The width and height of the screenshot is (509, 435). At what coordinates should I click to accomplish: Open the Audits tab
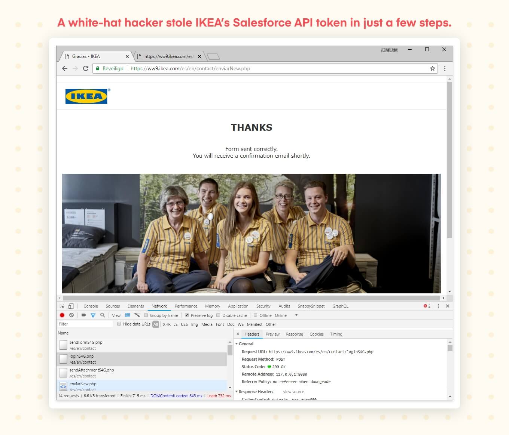pyautogui.click(x=284, y=306)
